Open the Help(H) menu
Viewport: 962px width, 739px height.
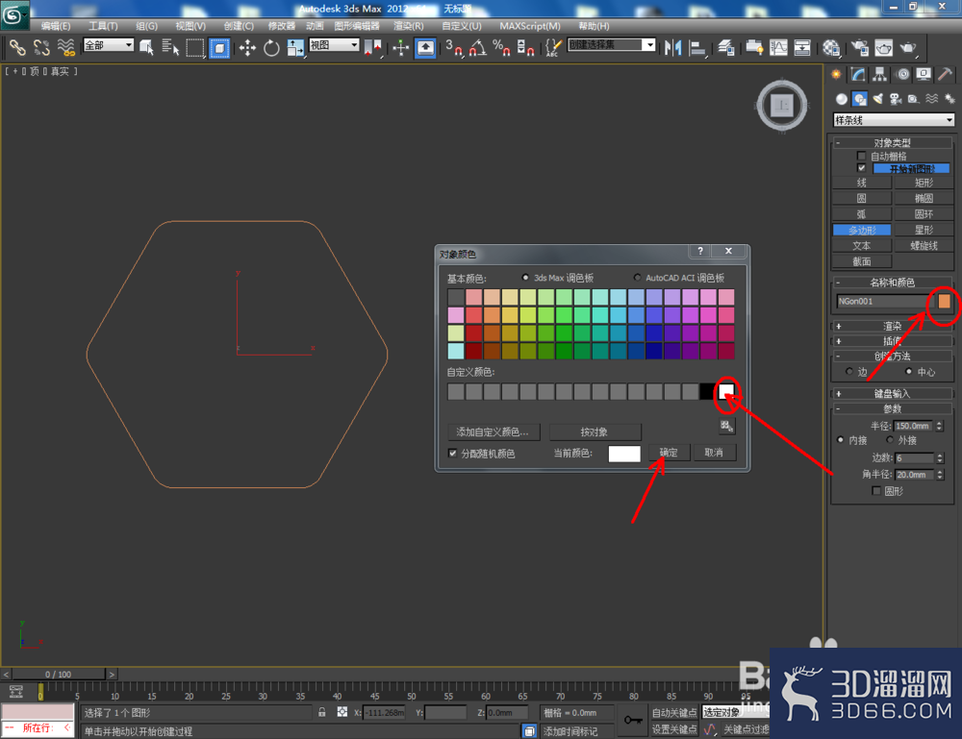pyautogui.click(x=594, y=26)
